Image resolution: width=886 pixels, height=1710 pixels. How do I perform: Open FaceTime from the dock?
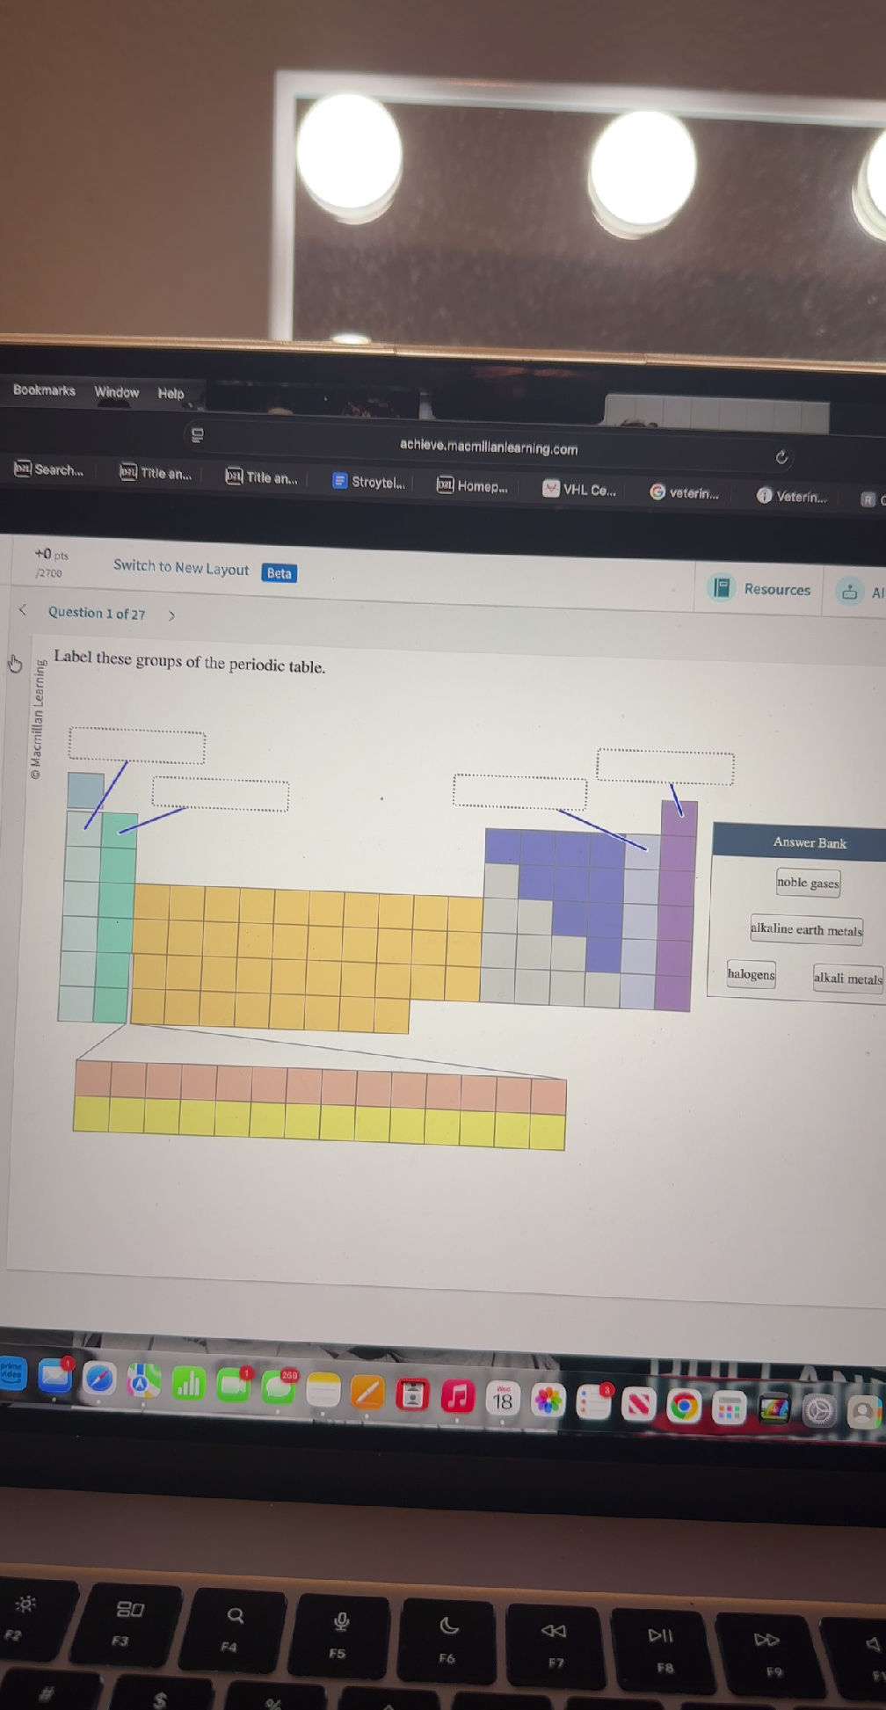[233, 1386]
